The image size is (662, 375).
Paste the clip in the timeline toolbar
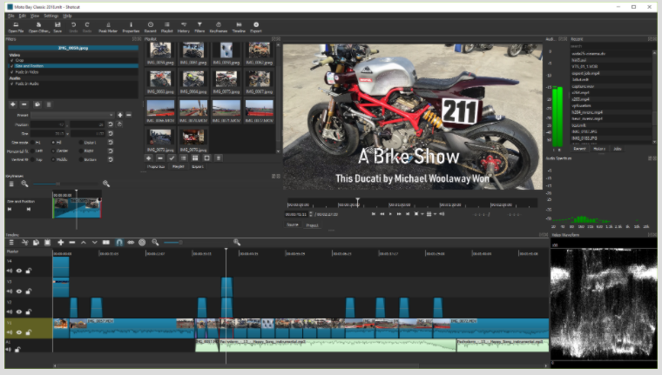[x=47, y=243]
